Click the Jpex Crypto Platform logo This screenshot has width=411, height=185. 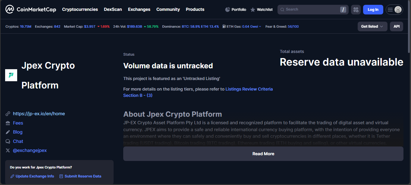(11, 75)
